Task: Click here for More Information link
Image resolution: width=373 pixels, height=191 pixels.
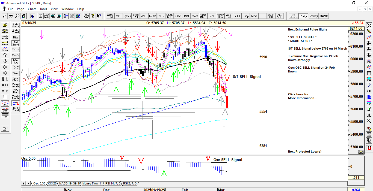Action: 302,96
